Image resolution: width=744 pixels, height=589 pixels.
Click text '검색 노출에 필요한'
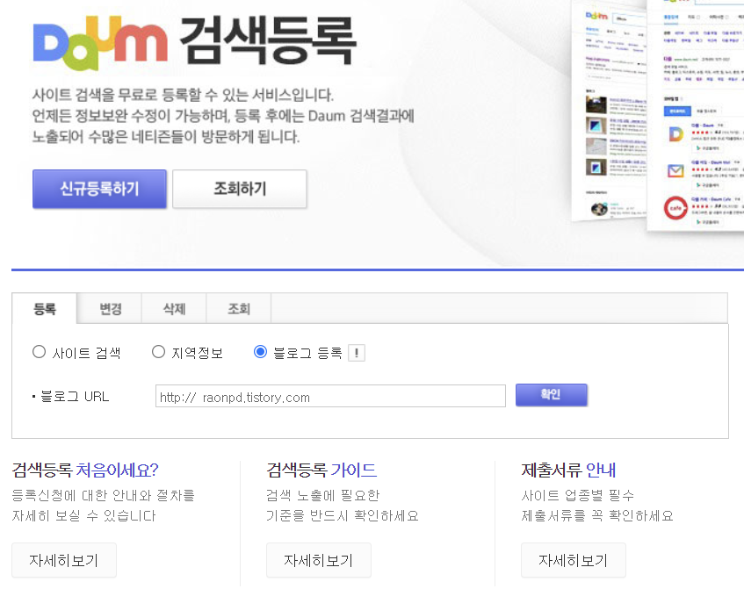coord(322,495)
